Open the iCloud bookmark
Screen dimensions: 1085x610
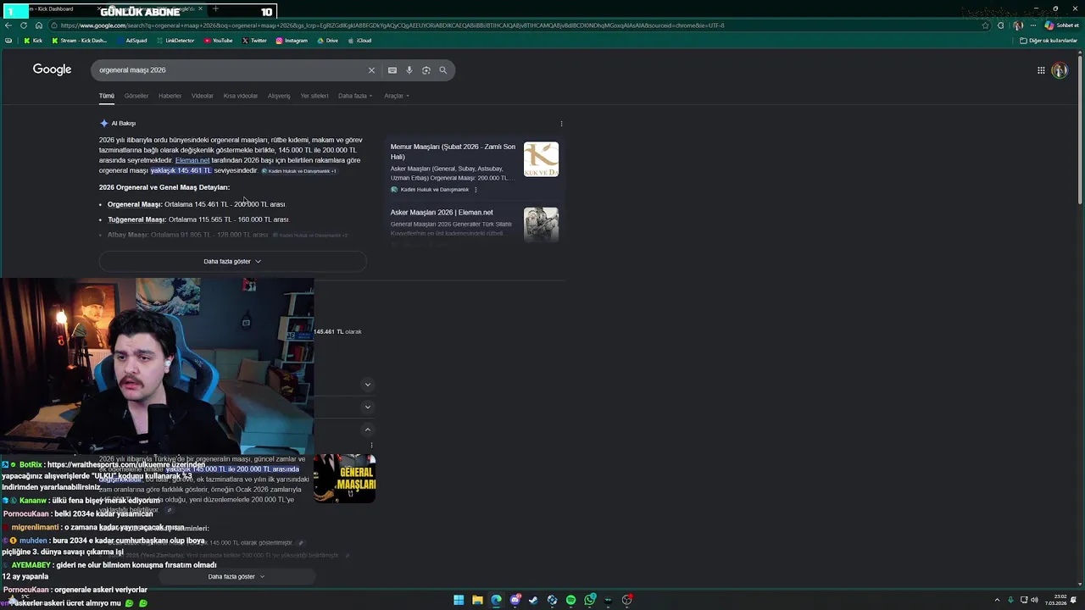359,40
